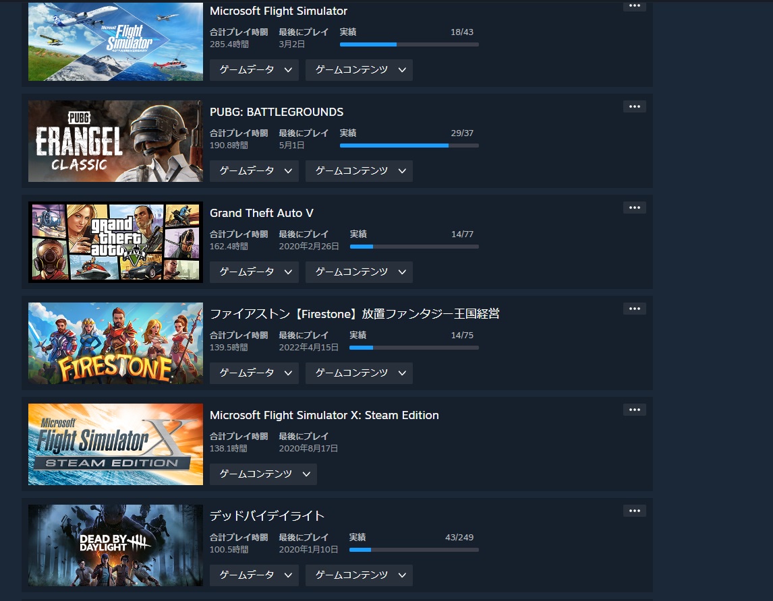
Task: Click the PUBG Erangel Classic banner image
Action: [x=115, y=141]
